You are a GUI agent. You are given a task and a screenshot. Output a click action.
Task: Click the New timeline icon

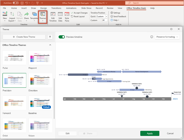click(x=5, y=14)
